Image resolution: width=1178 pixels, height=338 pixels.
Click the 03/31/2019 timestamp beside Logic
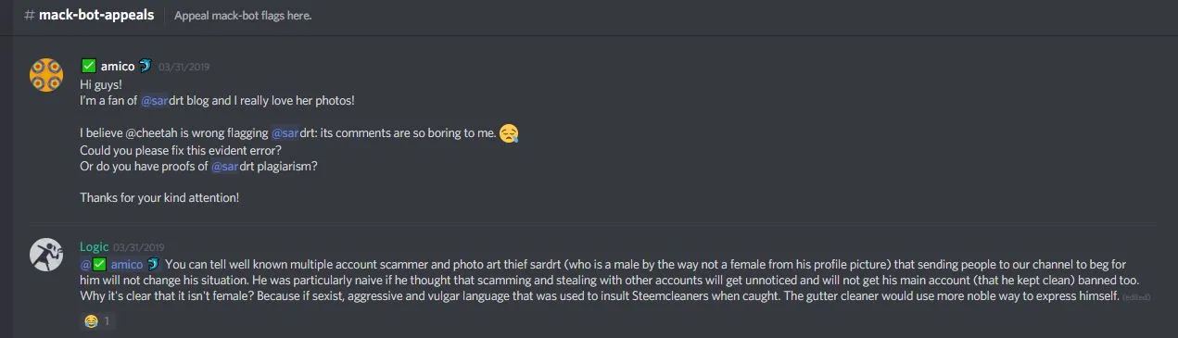click(x=139, y=248)
